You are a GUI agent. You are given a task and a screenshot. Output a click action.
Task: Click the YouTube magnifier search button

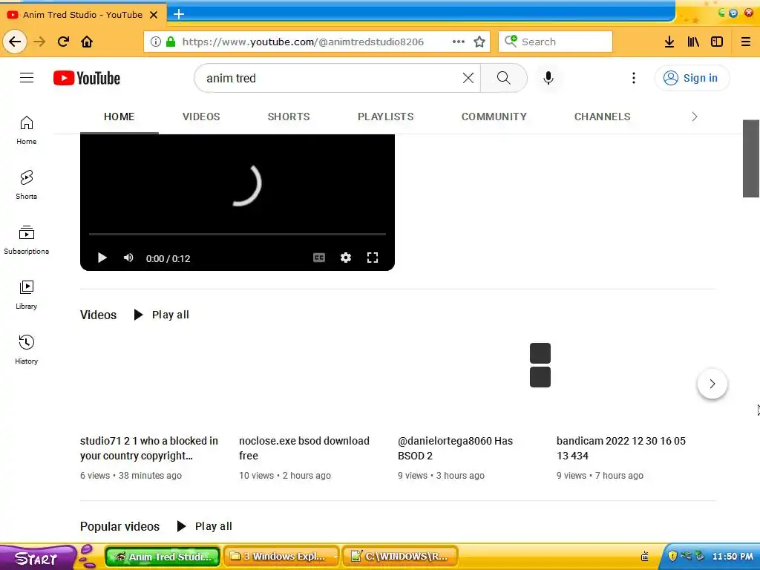tap(504, 78)
